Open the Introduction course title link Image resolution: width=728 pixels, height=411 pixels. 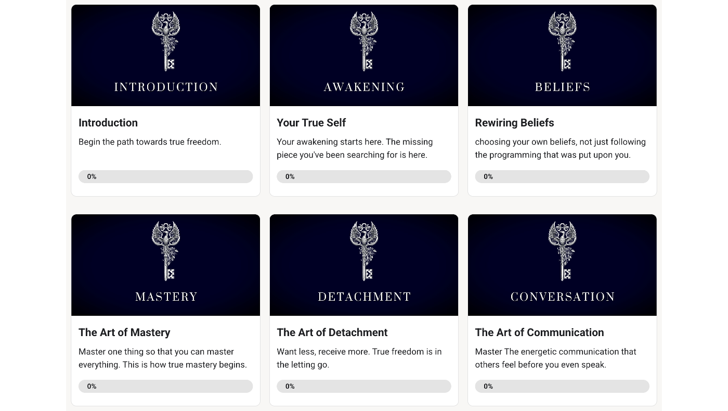(x=108, y=123)
